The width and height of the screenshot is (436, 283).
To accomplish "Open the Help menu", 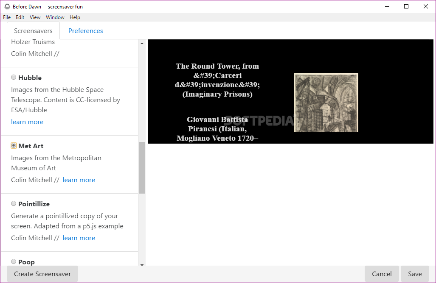I will (x=75, y=17).
